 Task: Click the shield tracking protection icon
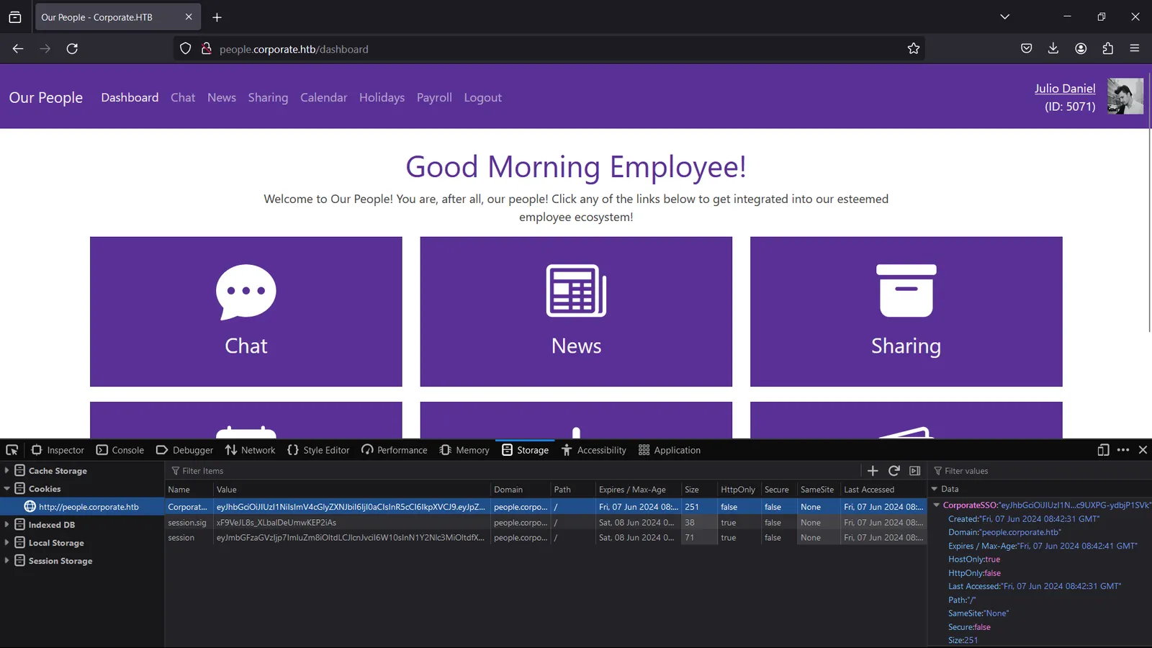tap(186, 49)
